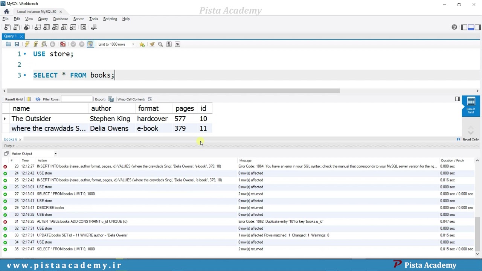The height and width of the screenshot is (271, 482).
Task: Execute statement under cursor icon
Action: click(x=36, y=44)
